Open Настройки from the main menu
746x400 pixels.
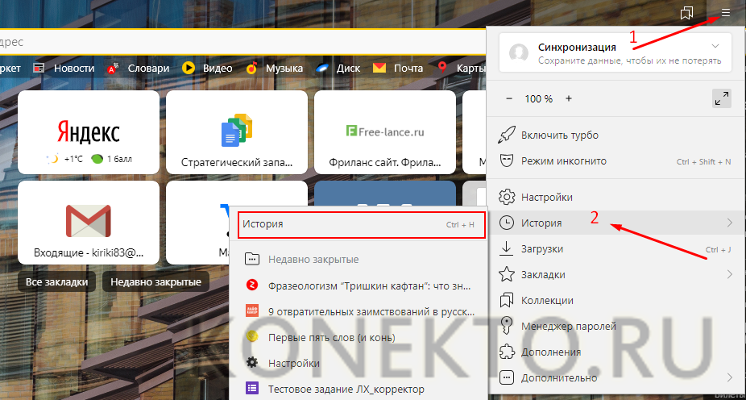[616, 197]
